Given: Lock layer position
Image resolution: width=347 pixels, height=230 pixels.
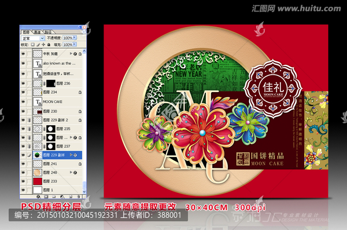Looking at the screenshot, I should point(43,45).
